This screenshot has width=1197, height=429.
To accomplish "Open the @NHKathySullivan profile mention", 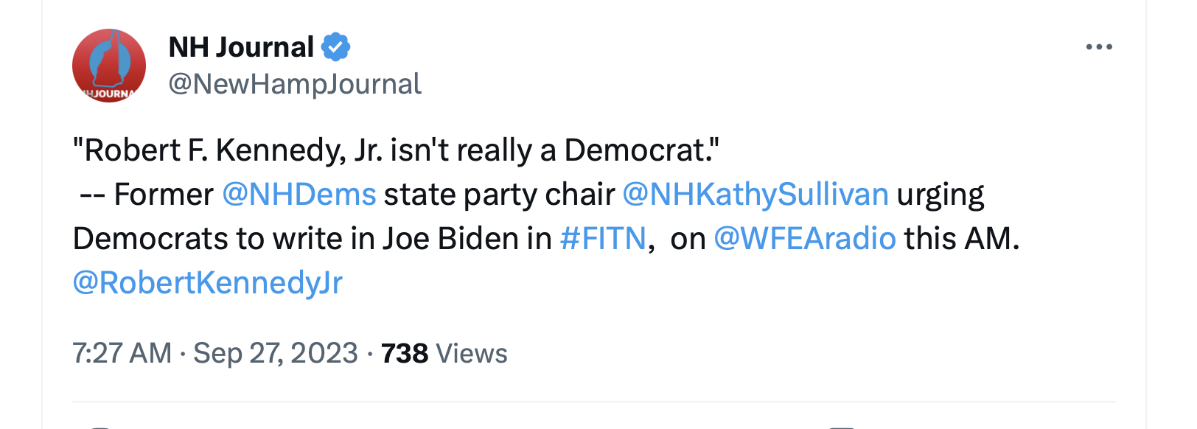I will [x=755, y=195].
